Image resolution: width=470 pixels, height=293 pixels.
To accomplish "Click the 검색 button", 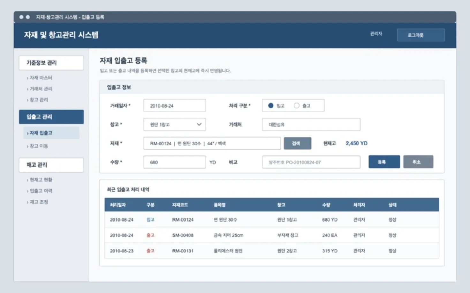I will pos(298,143).
